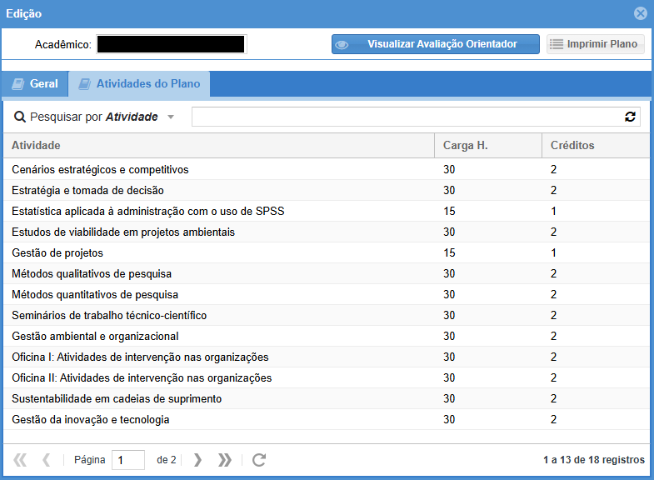Viewport: 654px width, 480px height.
Task: Expand the Pesquisar por Atividade dropdown
Action: 171,117
